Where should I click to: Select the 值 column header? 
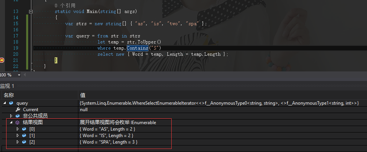[x=83, y=95]
